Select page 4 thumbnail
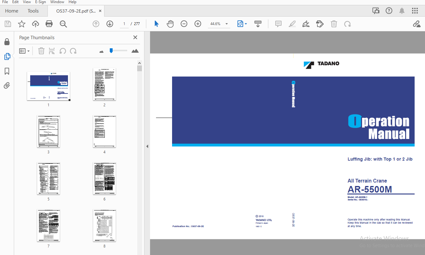The height and width of the screenshot is (255, 425). (104, 131)
